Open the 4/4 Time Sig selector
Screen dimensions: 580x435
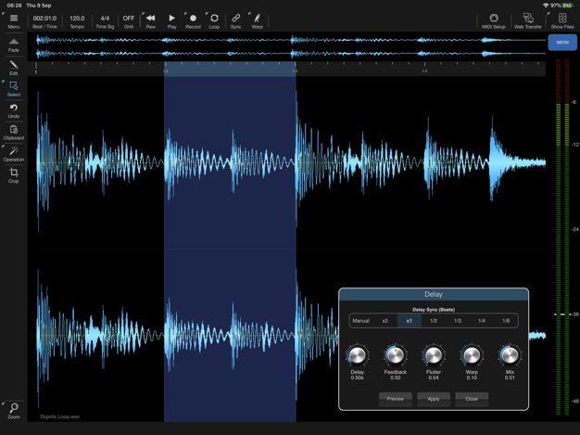coord(105,20)
